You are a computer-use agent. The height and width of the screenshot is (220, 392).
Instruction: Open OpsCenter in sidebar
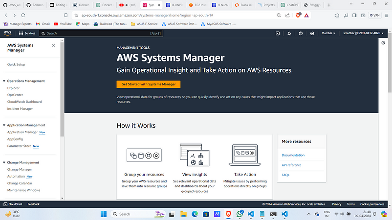15,95
